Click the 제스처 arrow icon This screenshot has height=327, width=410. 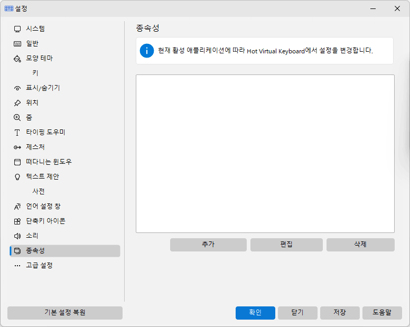pyautogui.click(x=17, y=147)
